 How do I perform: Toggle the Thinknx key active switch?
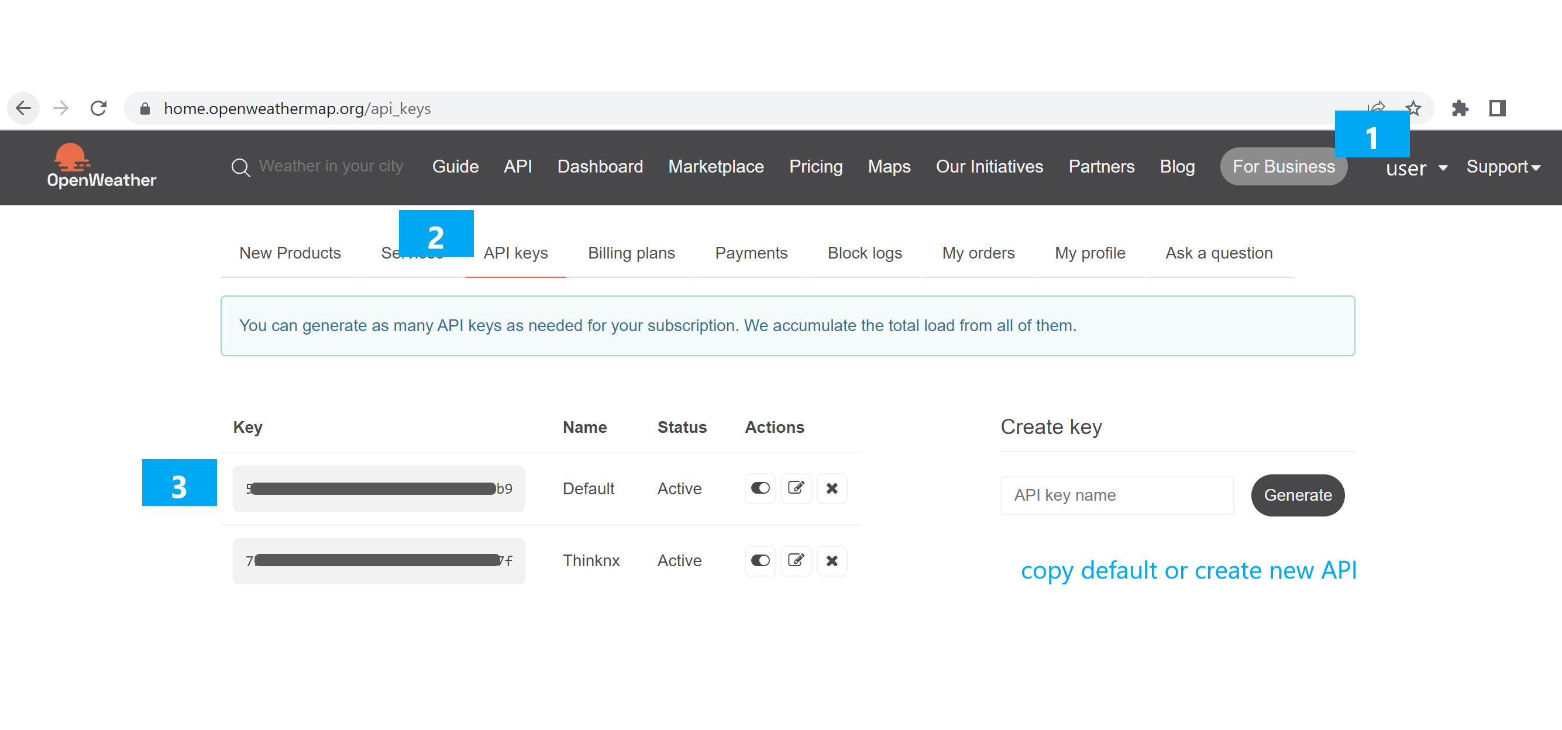[760, 561]
